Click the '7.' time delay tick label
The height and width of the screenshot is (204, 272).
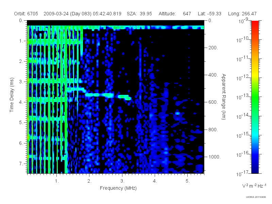21,164
